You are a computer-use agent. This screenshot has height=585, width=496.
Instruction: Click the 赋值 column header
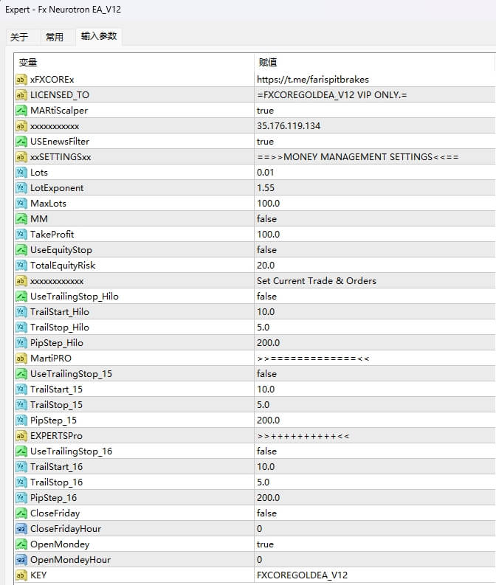pos(268,62)
